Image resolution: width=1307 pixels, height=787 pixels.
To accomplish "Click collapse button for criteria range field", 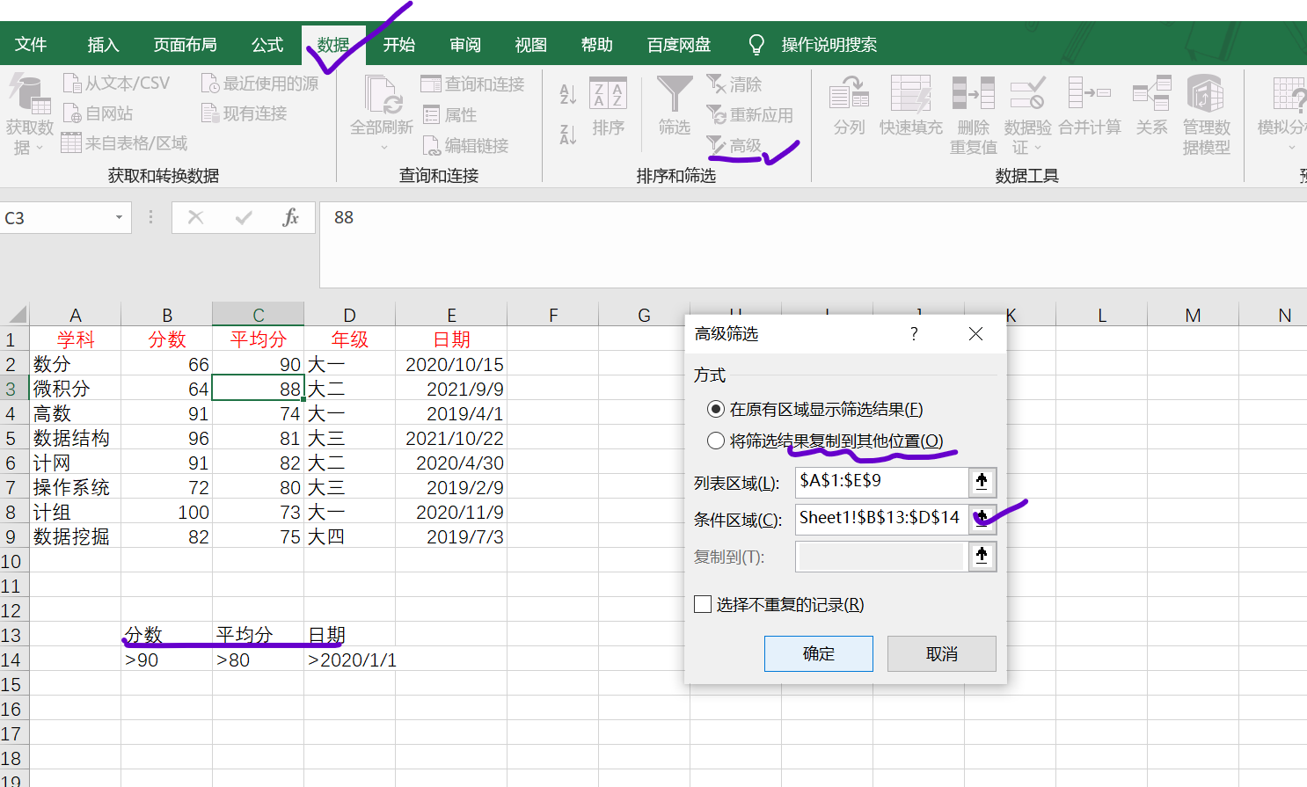I will [x=982, y=519].
